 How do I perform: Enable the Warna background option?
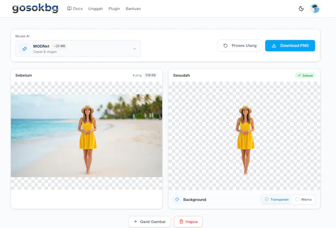(x=303, y=199)
